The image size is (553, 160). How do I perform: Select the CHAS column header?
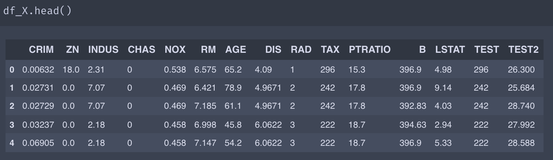tap(142, 50)
